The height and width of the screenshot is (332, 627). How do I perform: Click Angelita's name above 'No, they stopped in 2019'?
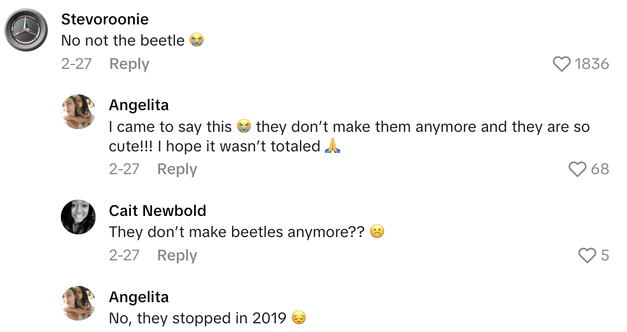[139, 297]
